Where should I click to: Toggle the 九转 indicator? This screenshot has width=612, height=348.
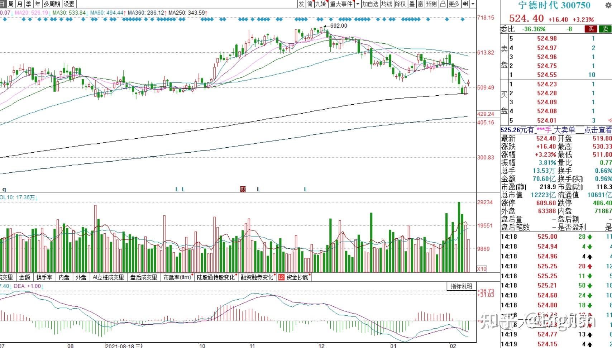(321, 4)
